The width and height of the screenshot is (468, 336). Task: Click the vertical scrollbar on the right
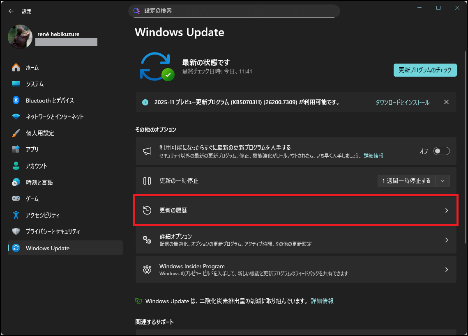point(465,147)
